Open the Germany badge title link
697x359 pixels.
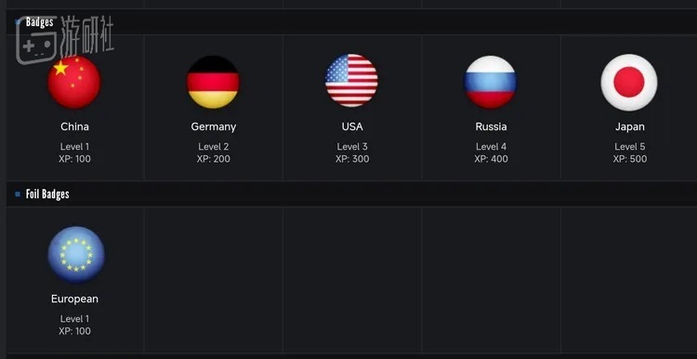214,126
